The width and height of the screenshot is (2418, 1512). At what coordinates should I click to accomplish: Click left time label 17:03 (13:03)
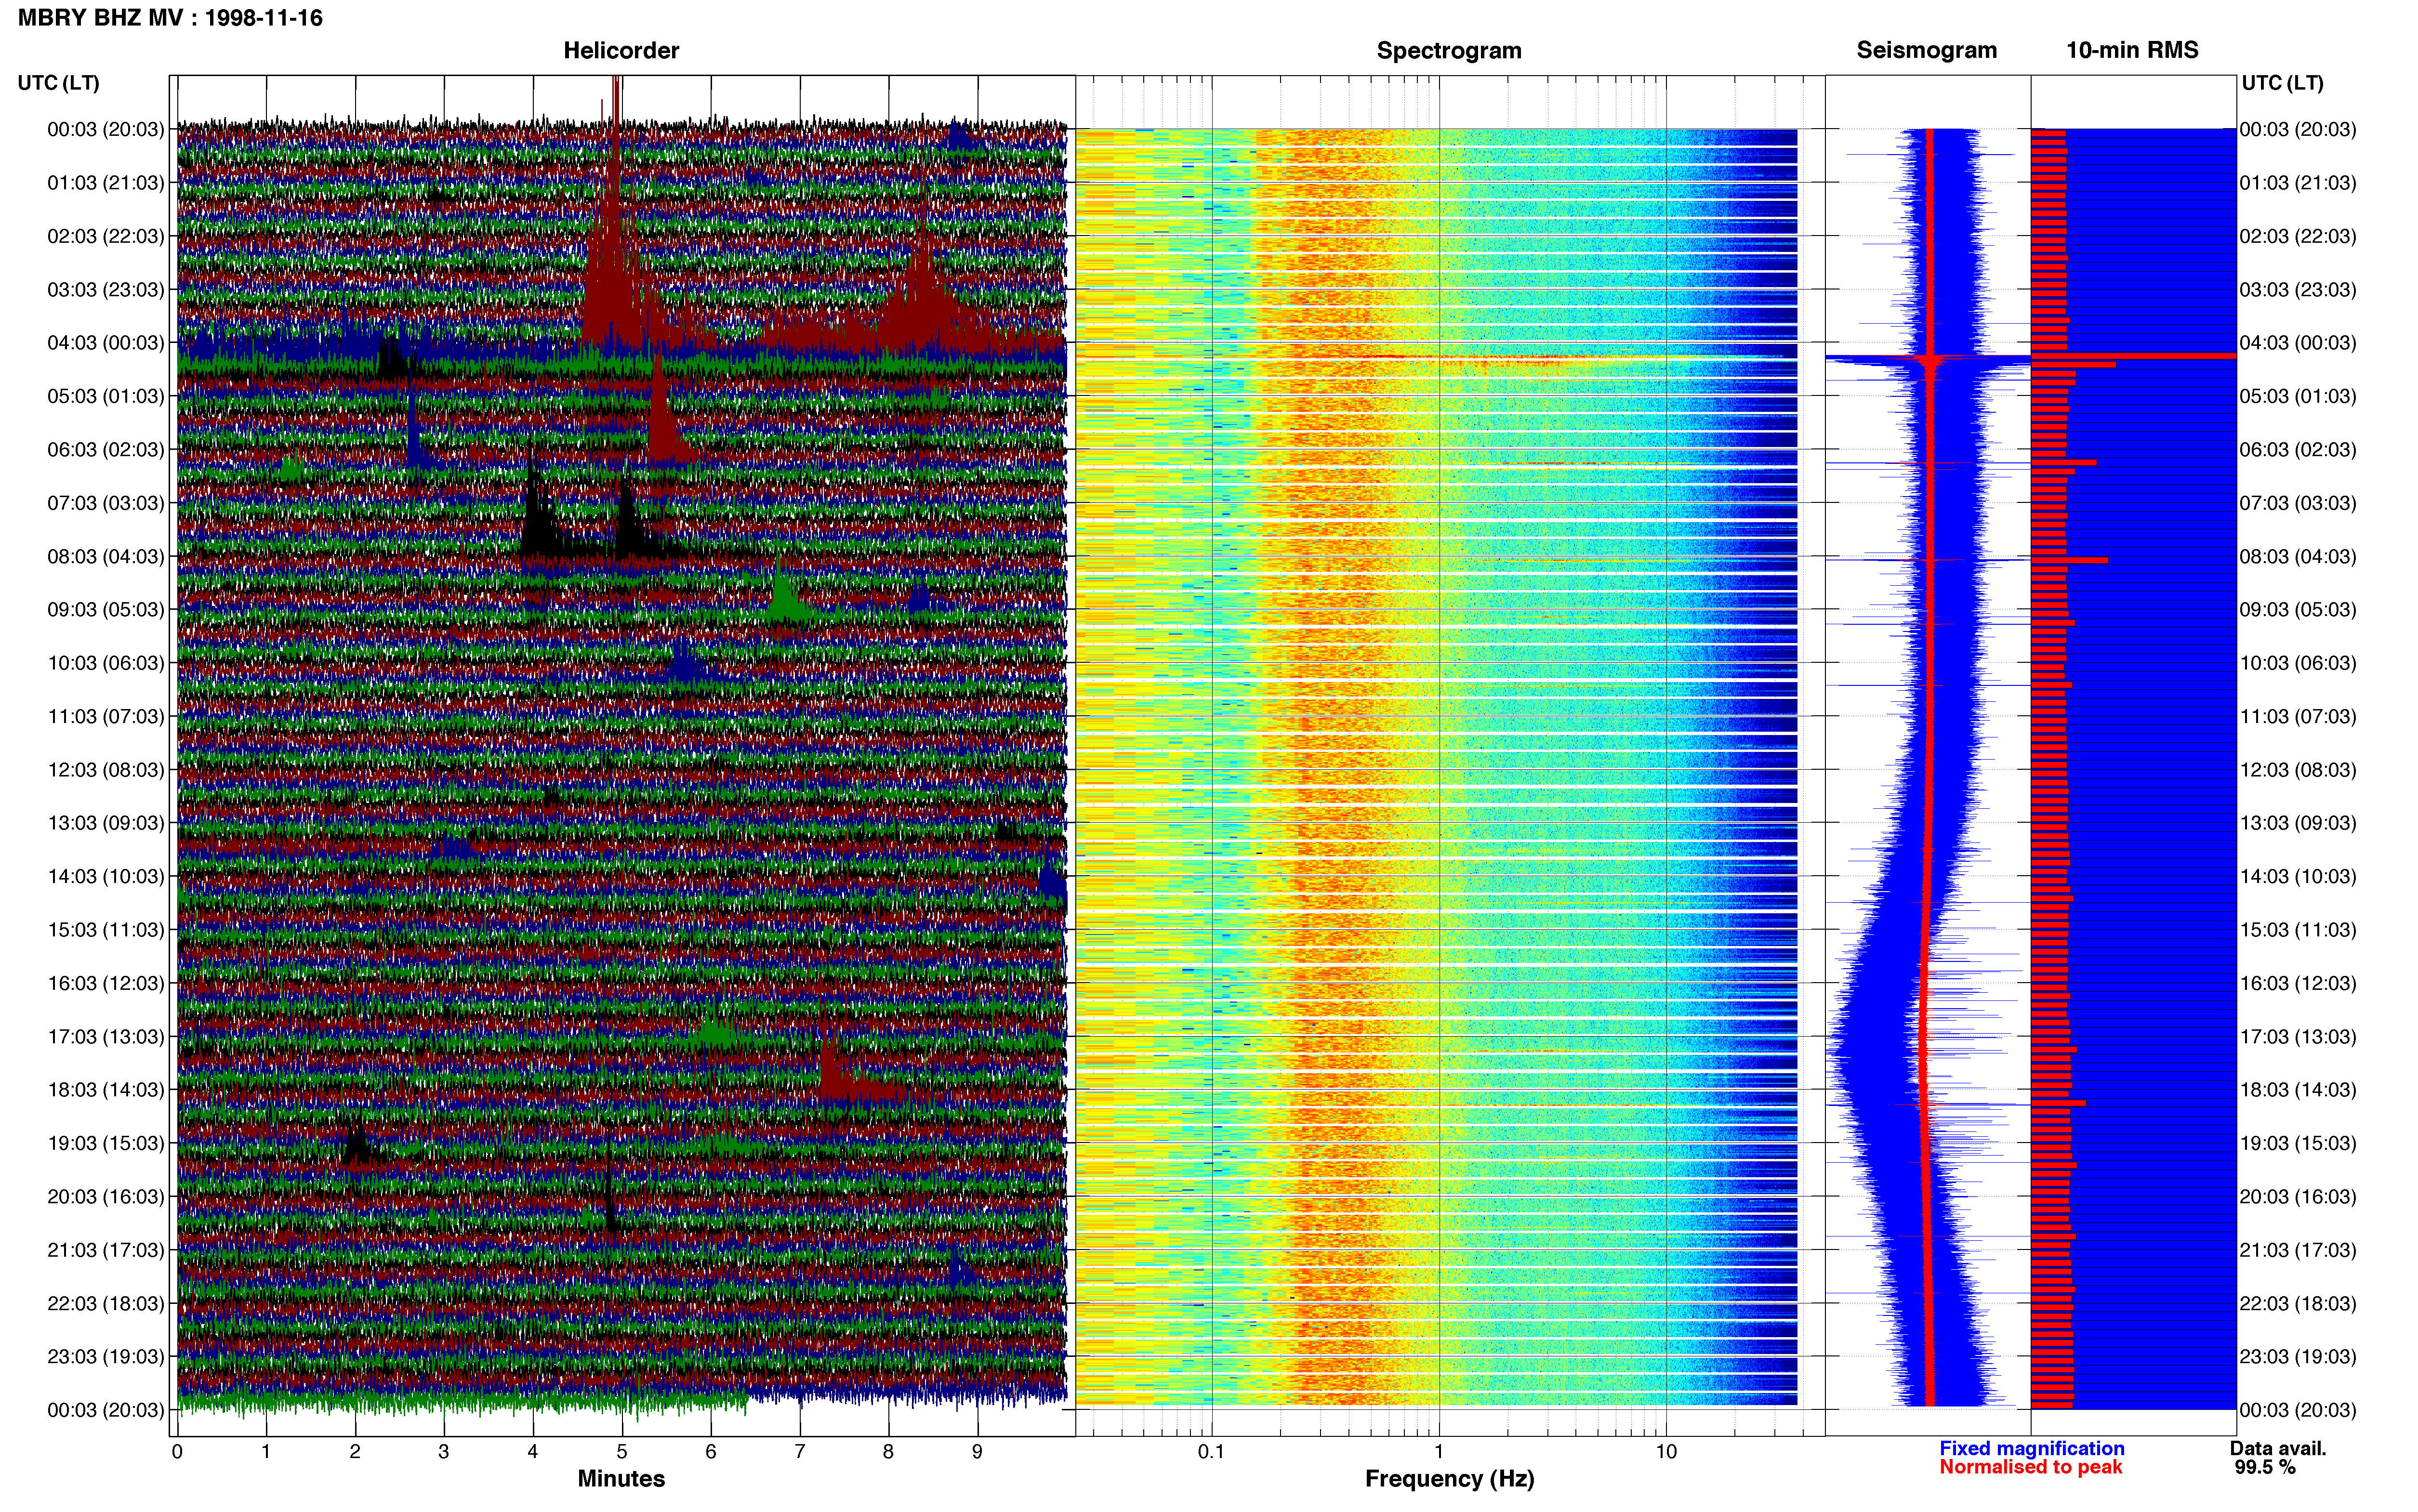point(106,1037)
